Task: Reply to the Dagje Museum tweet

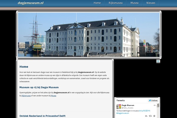Action: click(x=147, y=116)
